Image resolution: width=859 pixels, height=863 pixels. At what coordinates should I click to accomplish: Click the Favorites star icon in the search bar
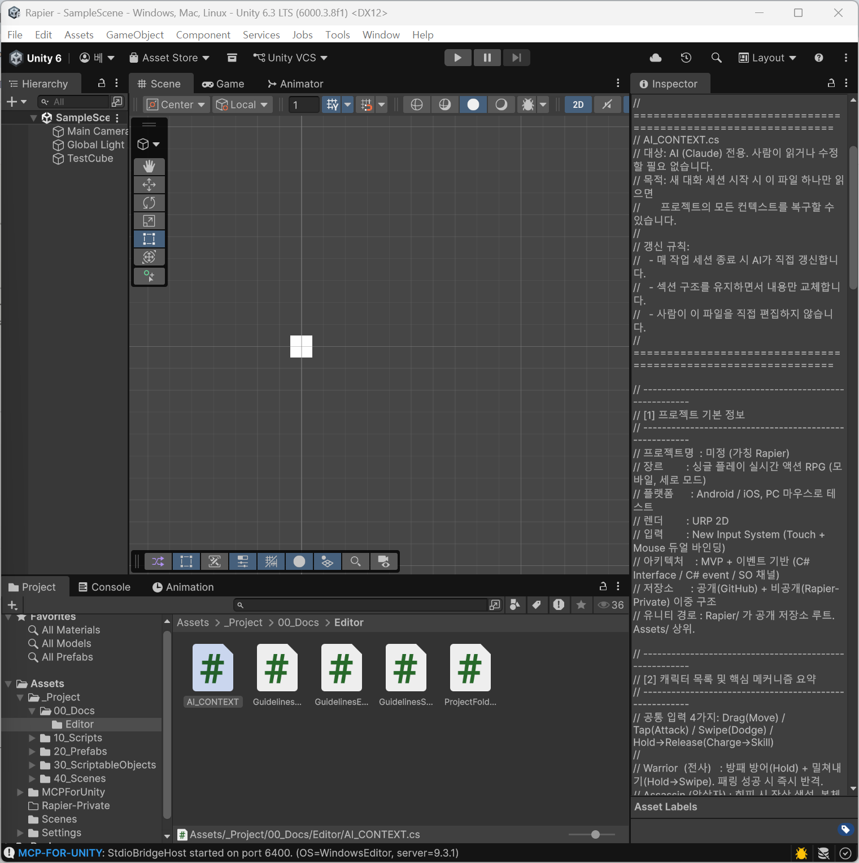[x=581, y=605]
